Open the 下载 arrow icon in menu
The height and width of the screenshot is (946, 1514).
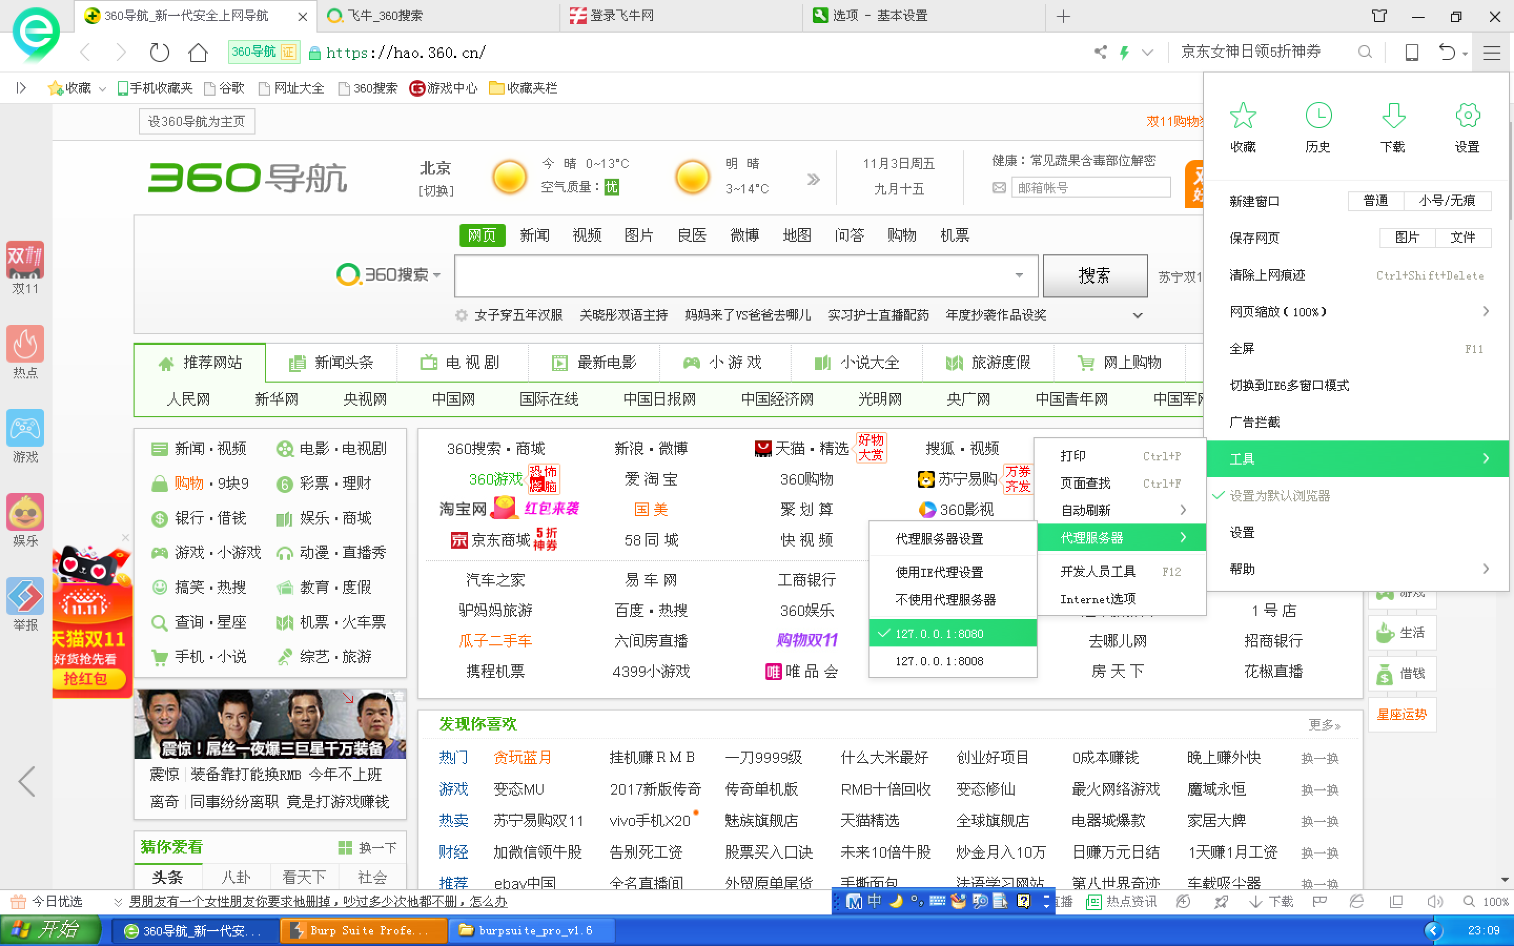(1393, 116)
